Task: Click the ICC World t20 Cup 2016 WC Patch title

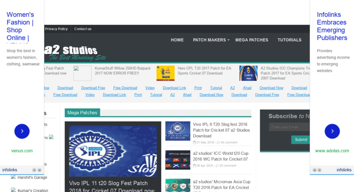Action: [x=221, y=156]
